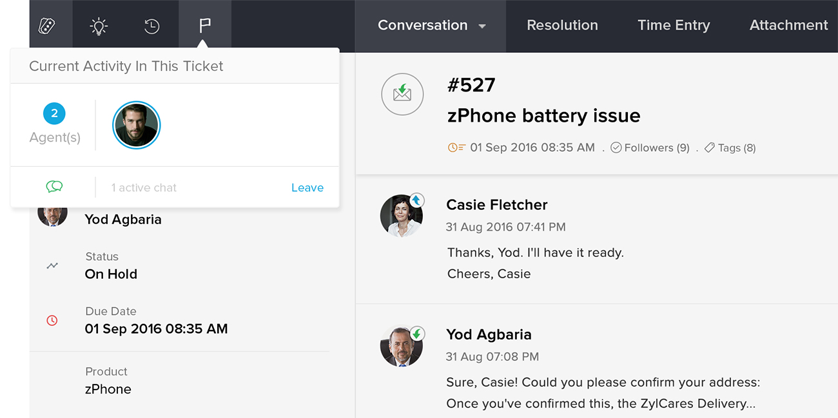Switch to the Resolution tab
838x418 pixels.
coord(562,25)
